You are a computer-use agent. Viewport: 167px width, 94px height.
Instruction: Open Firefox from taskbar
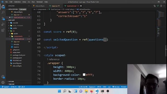(x=92, y=91)
